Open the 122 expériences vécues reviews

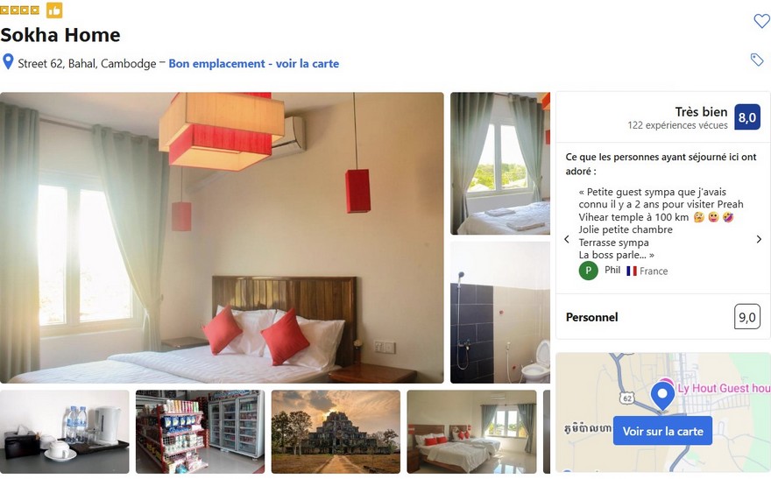click(x=677, y=125)
